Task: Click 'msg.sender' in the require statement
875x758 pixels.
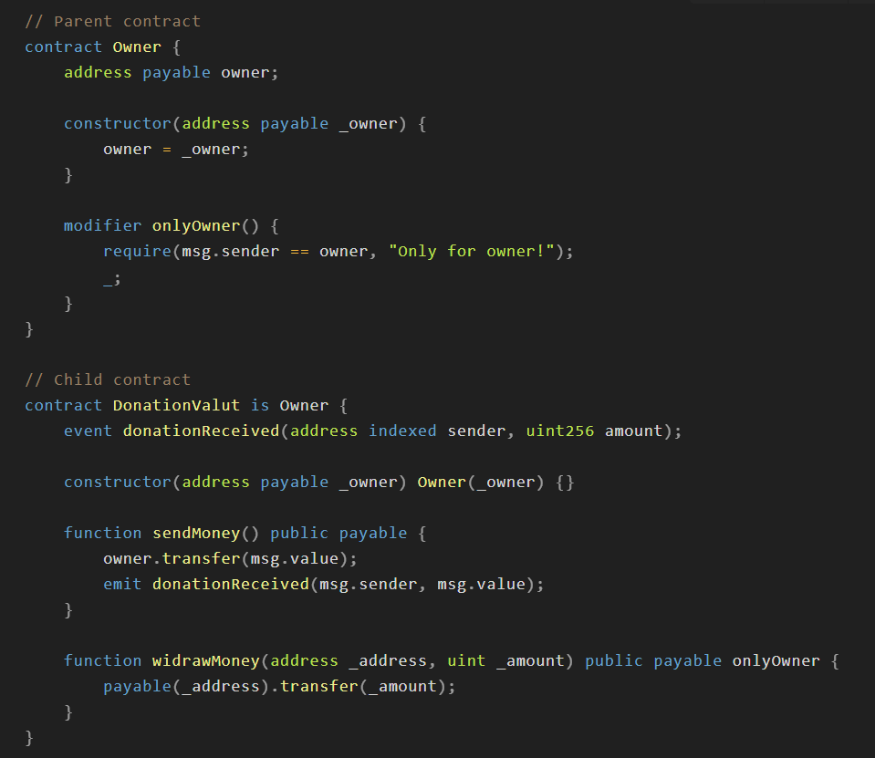Action: 230,251
